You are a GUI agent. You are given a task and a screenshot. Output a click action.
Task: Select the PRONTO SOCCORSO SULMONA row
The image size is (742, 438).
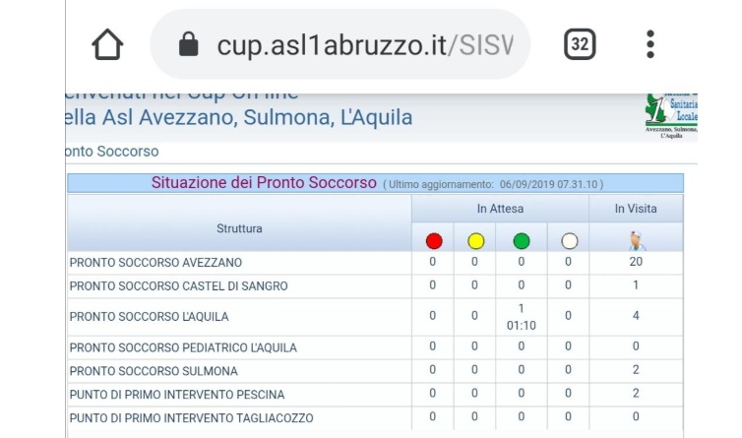click(x=375, y=371)
